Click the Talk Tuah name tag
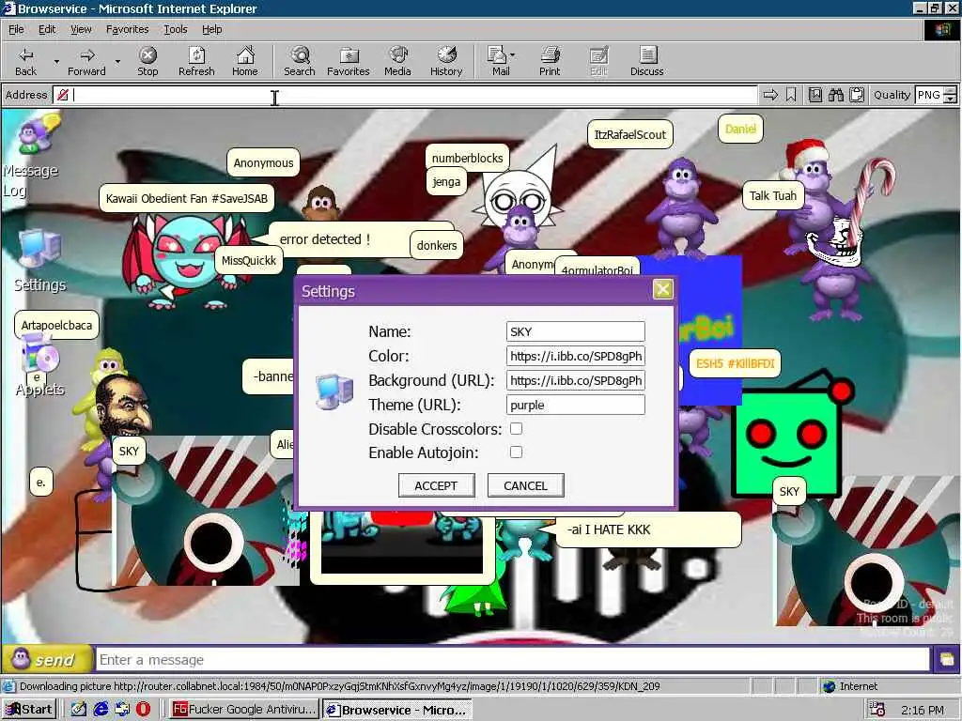The image size is (962, 721). 773,195
